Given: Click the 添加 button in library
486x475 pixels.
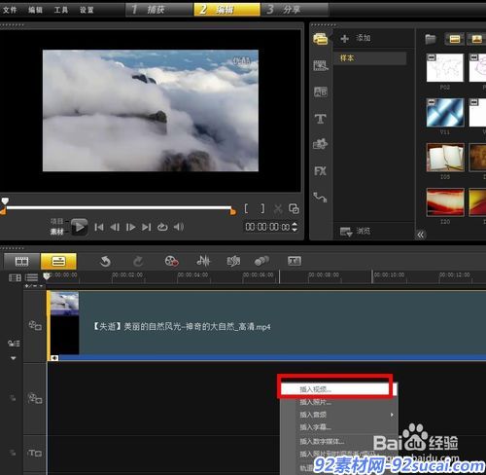Looking at the screenshot, I should 356,38.
